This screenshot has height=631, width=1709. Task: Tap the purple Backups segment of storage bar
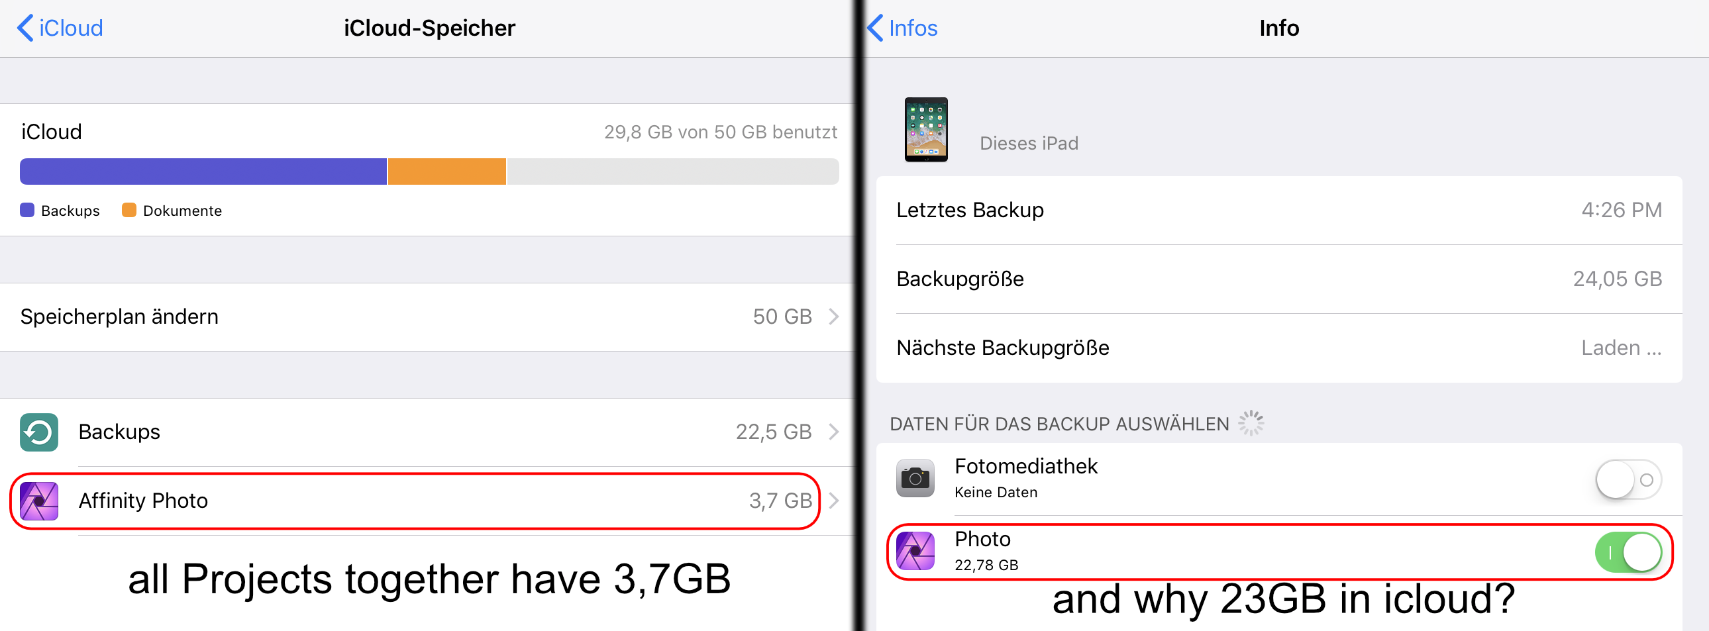pos(203,171)
